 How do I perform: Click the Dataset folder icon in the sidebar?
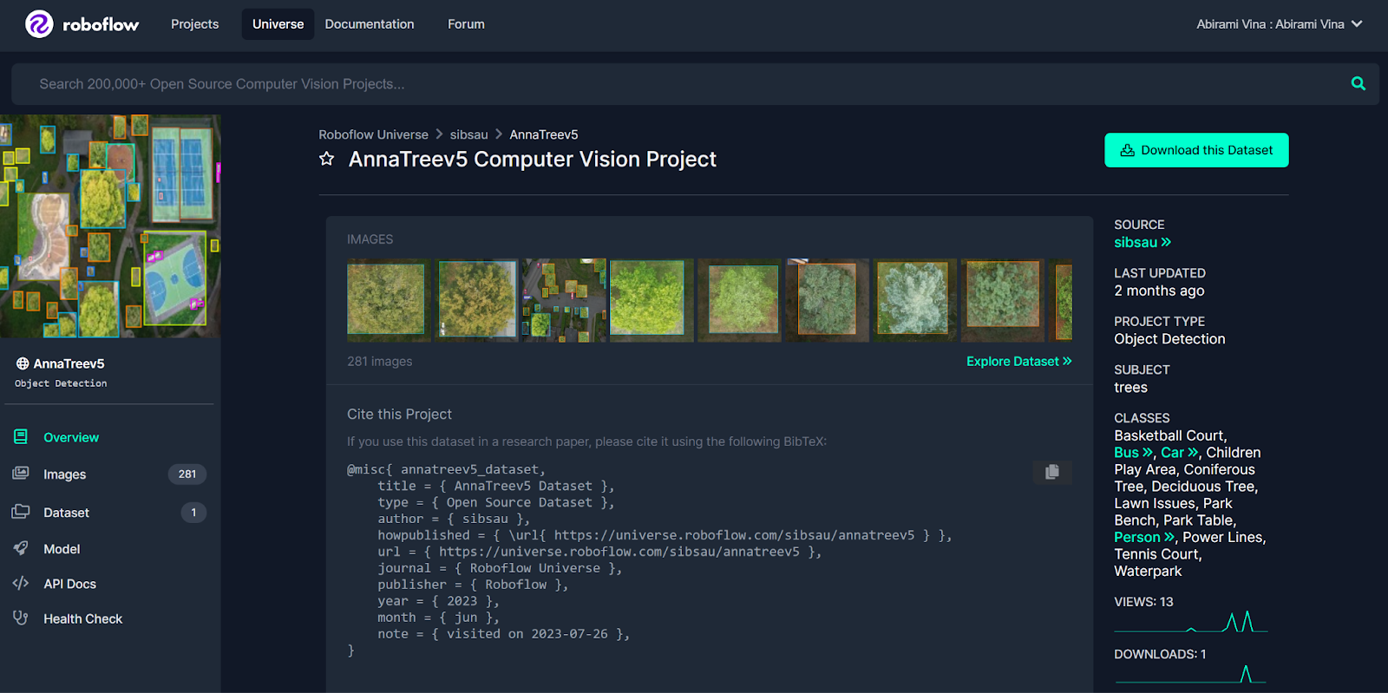[21, 512]
